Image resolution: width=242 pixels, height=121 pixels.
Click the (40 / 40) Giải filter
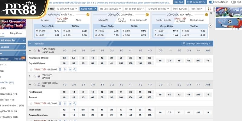[180, 9]
